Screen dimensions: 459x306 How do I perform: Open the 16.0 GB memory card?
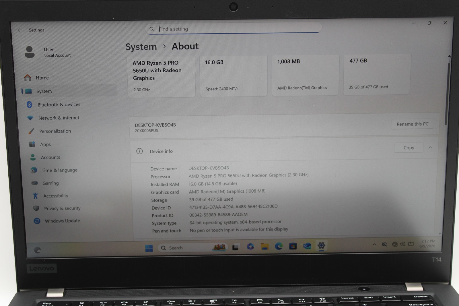[234, 75]
